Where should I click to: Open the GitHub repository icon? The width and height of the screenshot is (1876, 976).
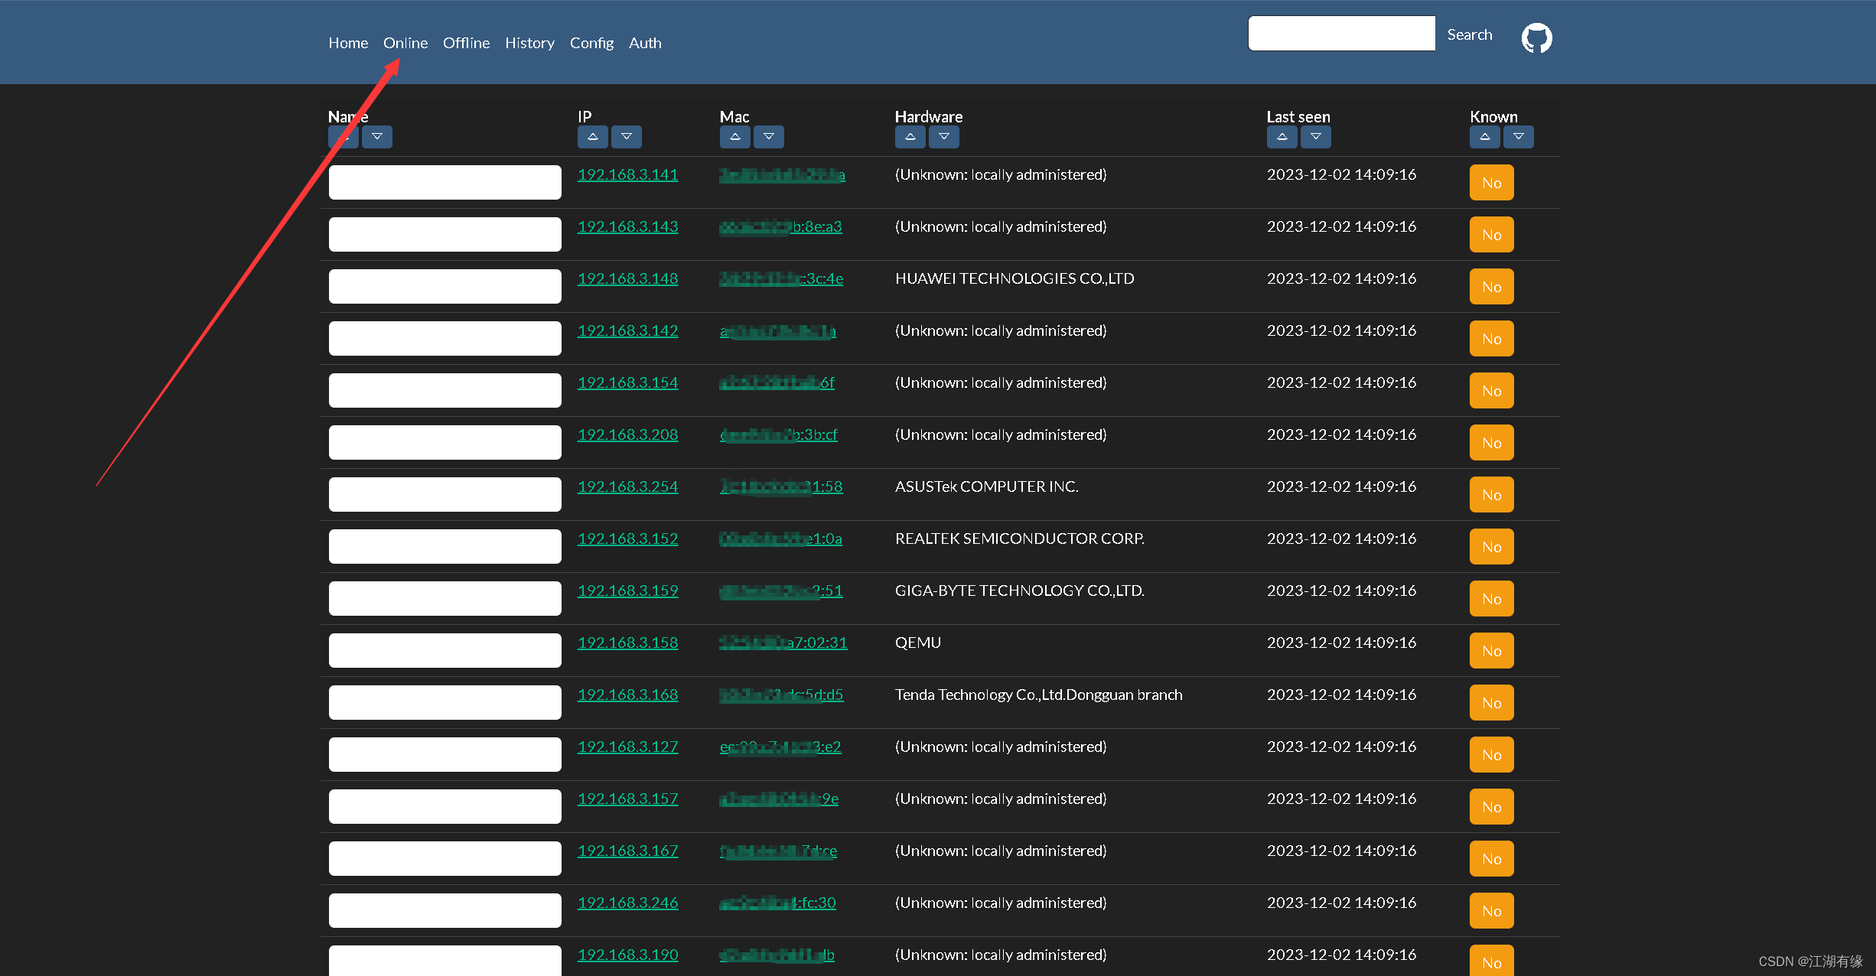pos(1536,37)
